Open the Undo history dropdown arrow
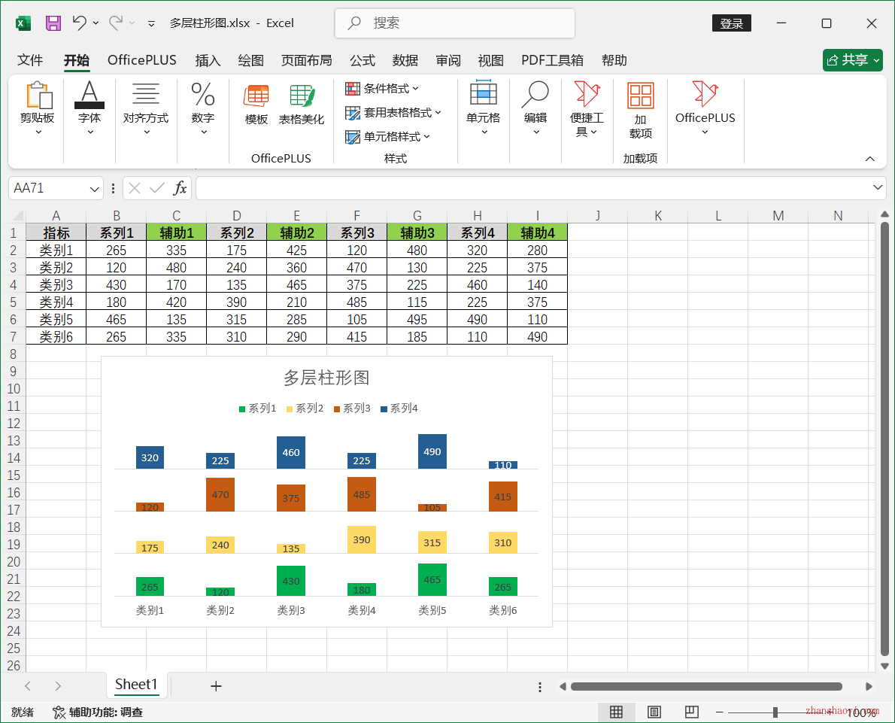 96,23
